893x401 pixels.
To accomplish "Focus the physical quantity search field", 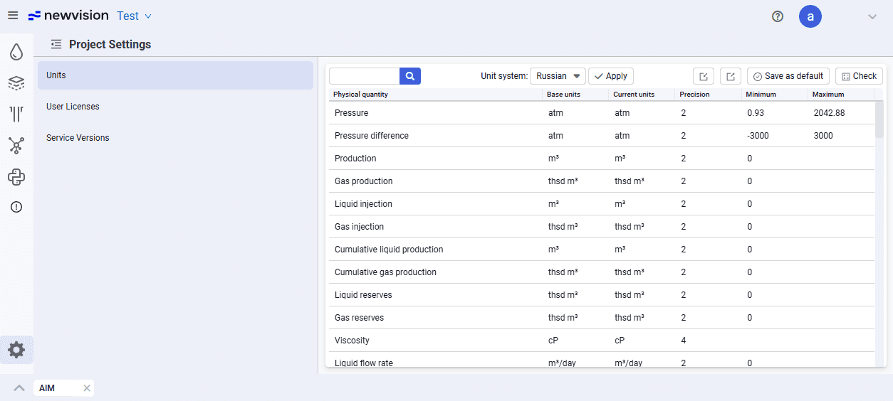I will point(365,76).
